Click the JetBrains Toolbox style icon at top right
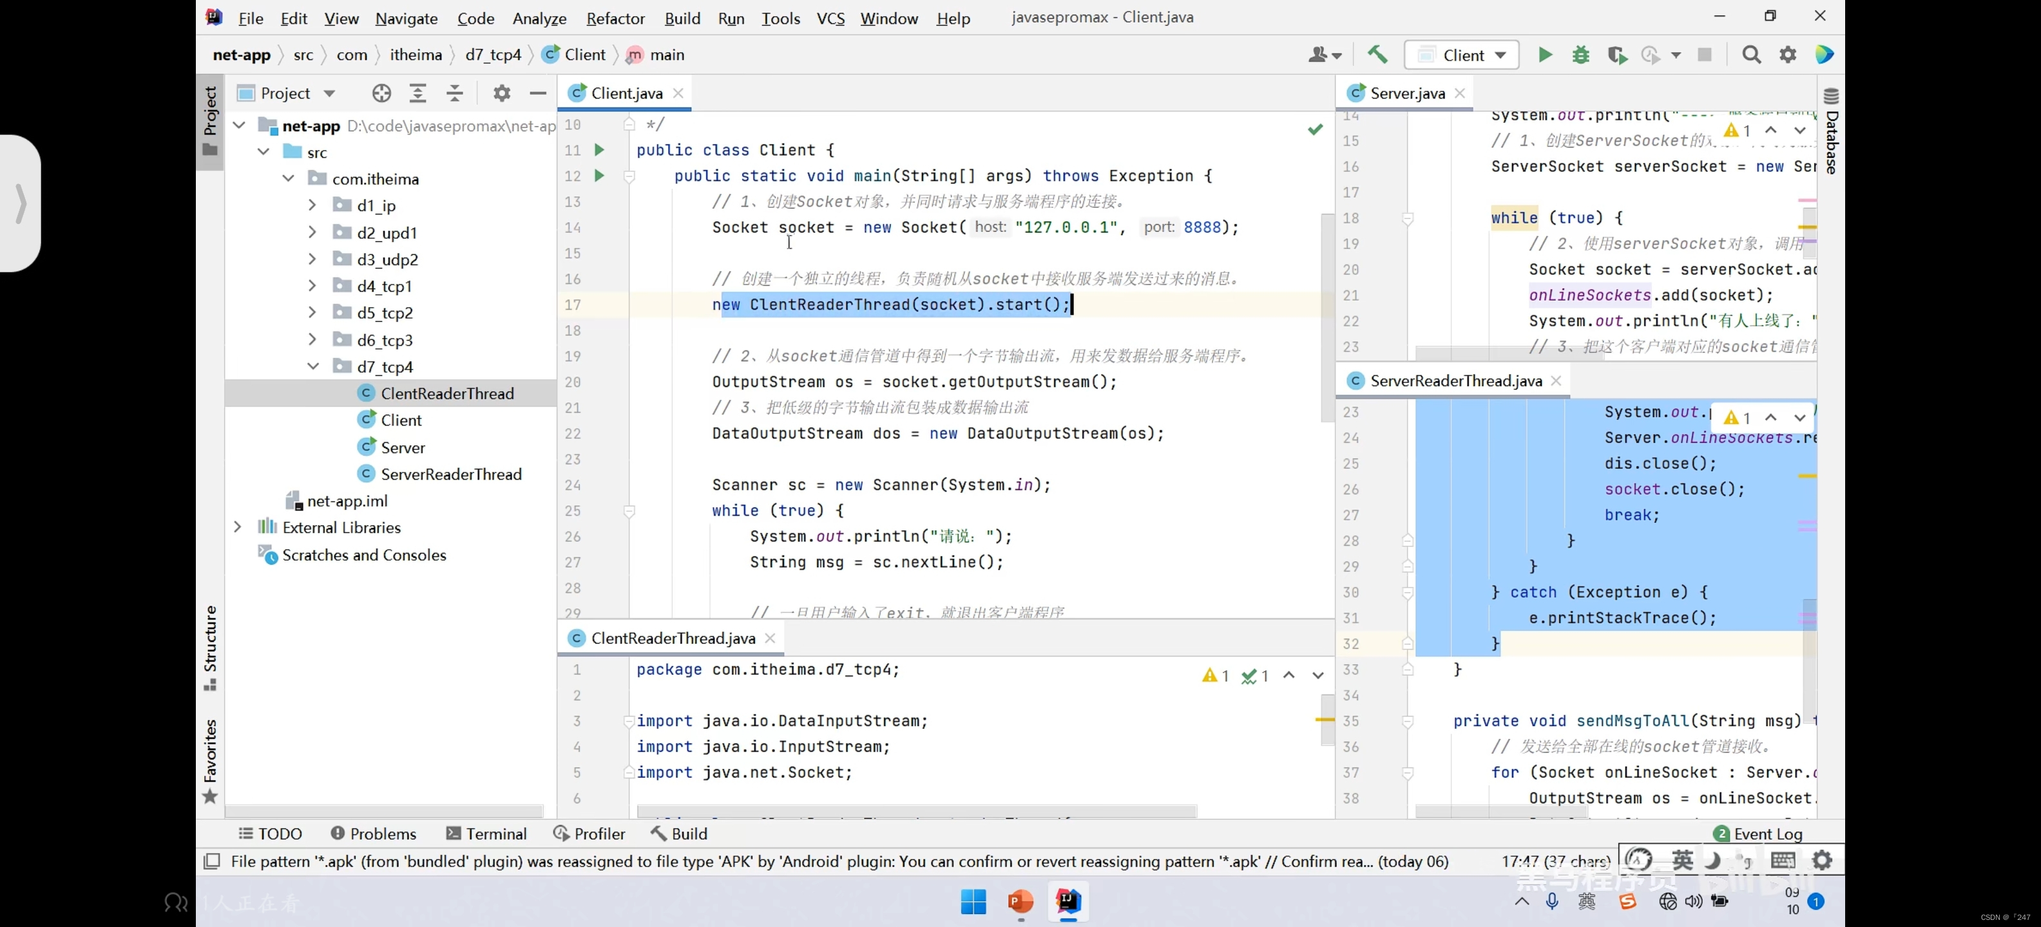The image size is (2041, 927). pos(1825,55)
